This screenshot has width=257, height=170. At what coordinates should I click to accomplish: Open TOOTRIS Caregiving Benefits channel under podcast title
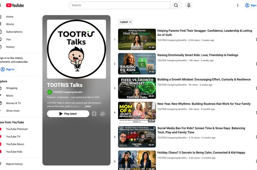tap(68, 92)
